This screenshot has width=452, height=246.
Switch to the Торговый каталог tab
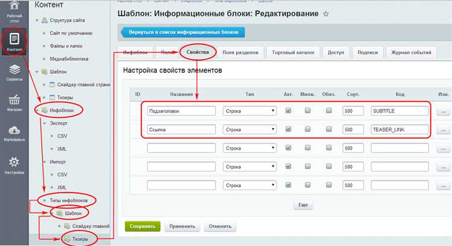click(x=293, y=52)
